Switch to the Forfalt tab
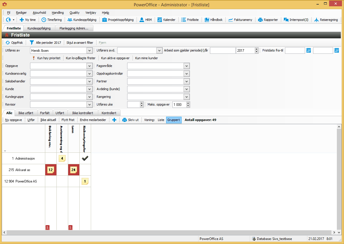Screen dimensions: 344x244 coord(45,113)
